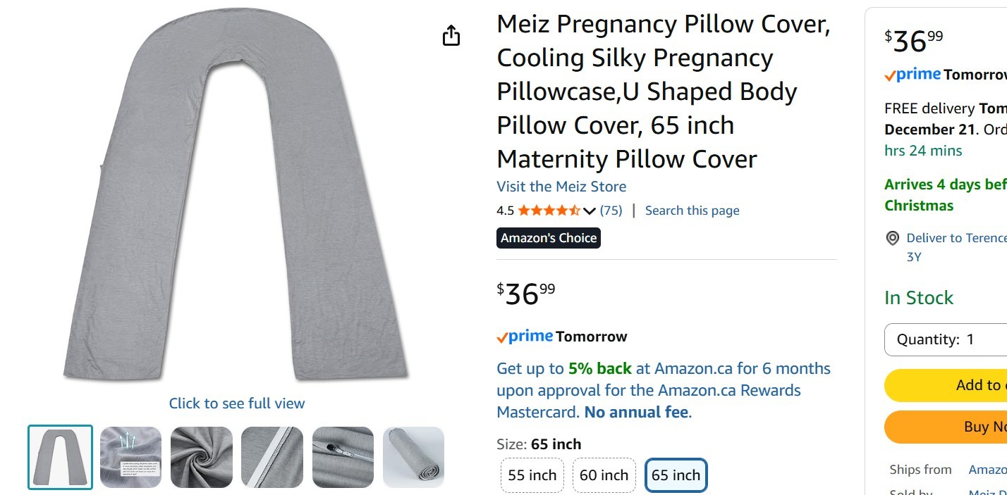The width and height of the screenshot is (1007, 495).
Task: Select the 60 inch size option
Action: (604, 475)
